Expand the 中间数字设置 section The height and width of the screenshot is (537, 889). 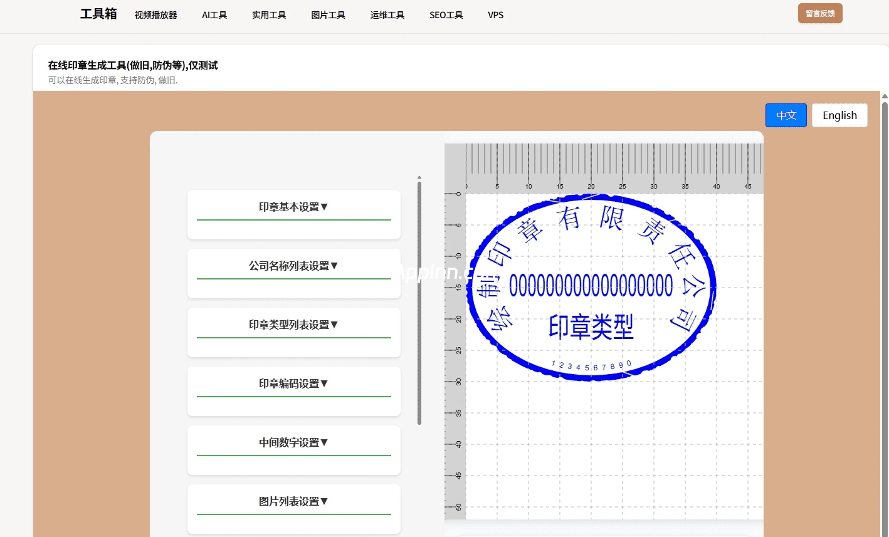point(294,443)
